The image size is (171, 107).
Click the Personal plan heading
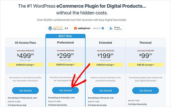[x=146, y=43]
